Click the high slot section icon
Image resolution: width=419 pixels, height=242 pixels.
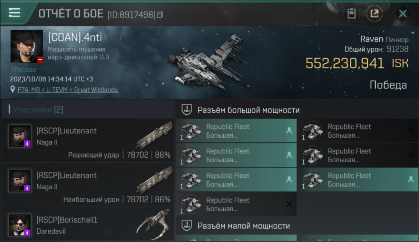[187, 110]
